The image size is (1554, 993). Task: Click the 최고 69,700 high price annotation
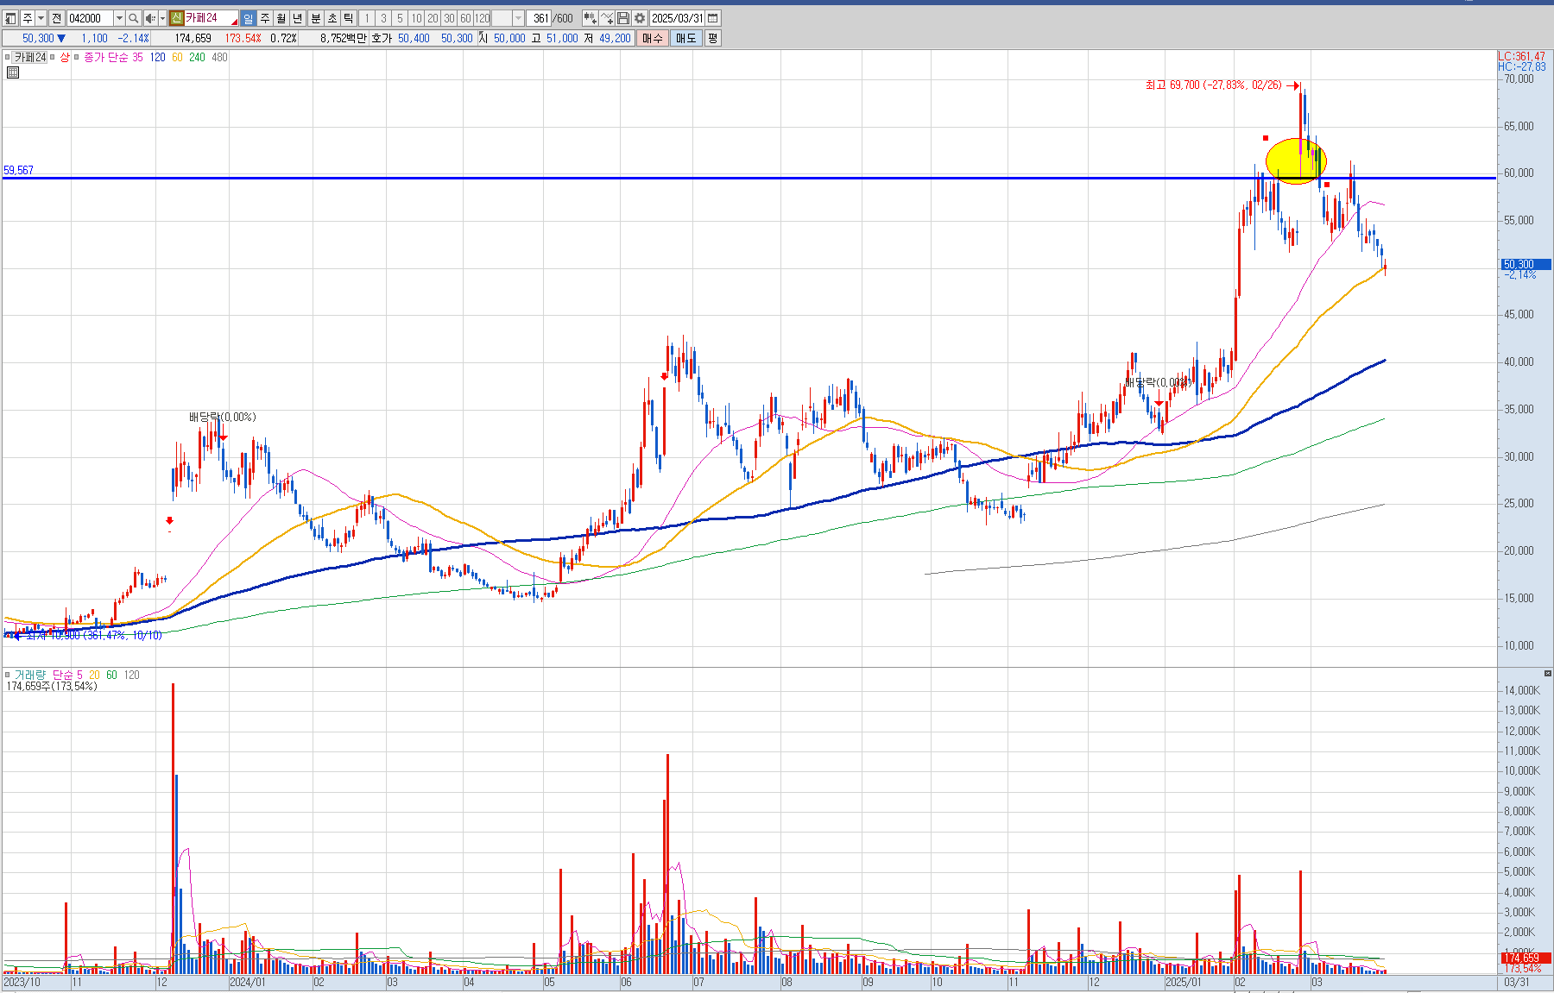pyautogui.click(x=1213, y=85)
